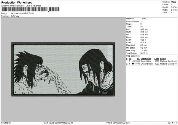Click the embroidery design preview image

[x=63, y=69]
